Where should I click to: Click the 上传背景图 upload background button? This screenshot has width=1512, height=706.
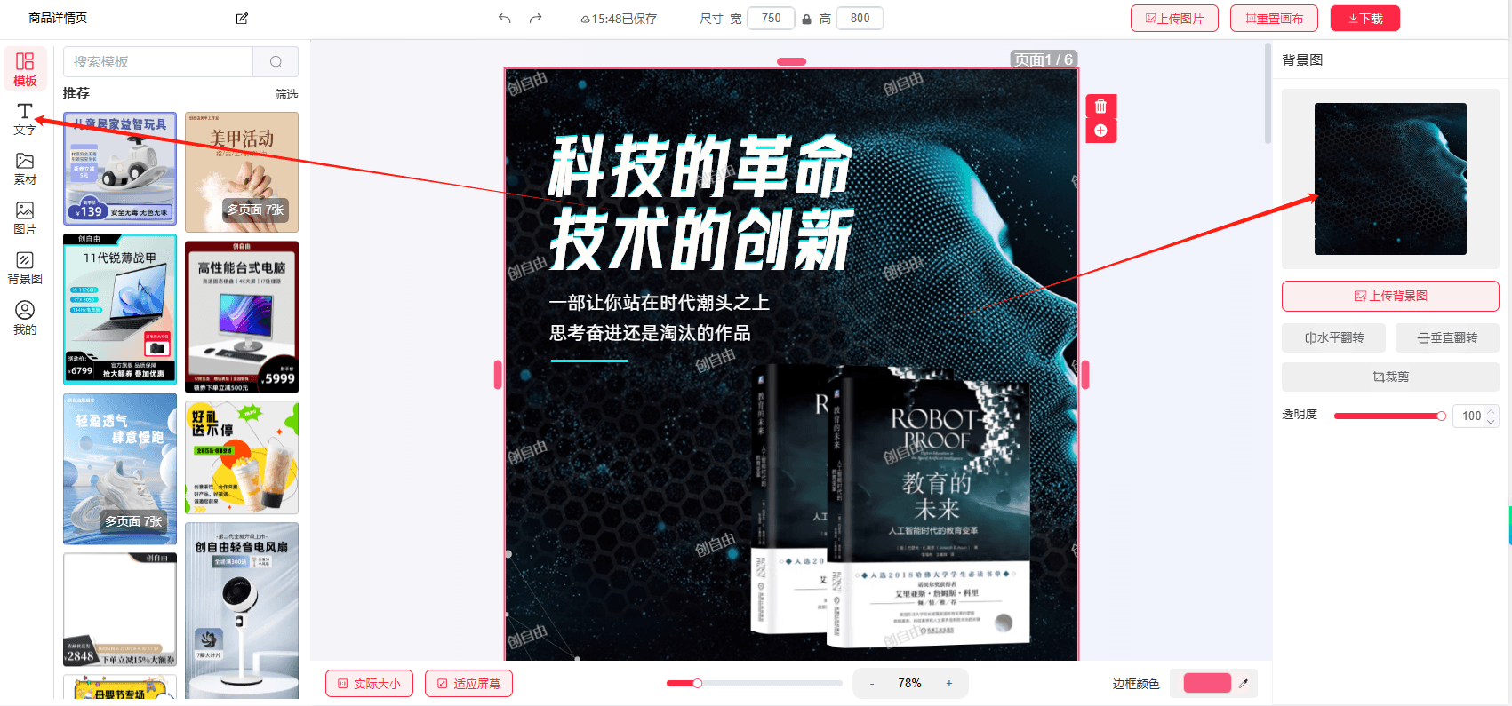point(1390,296)
